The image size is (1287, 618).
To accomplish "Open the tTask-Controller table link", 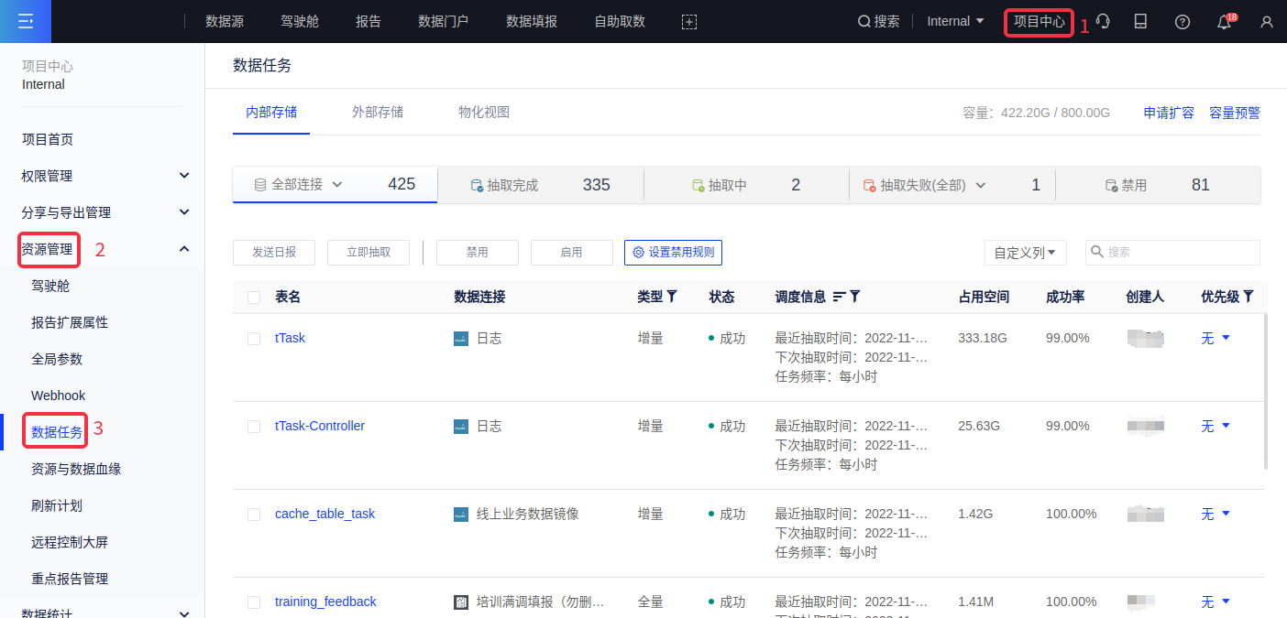I will point(320,426).
